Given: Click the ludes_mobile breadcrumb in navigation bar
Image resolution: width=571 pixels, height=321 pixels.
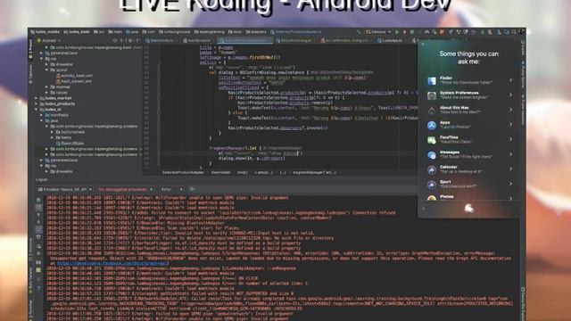Looking at the screenshot, I should pos(46,32).
